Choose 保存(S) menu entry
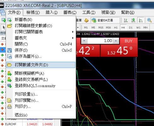The width and height of the screenshot is (154, 126). 41,50
